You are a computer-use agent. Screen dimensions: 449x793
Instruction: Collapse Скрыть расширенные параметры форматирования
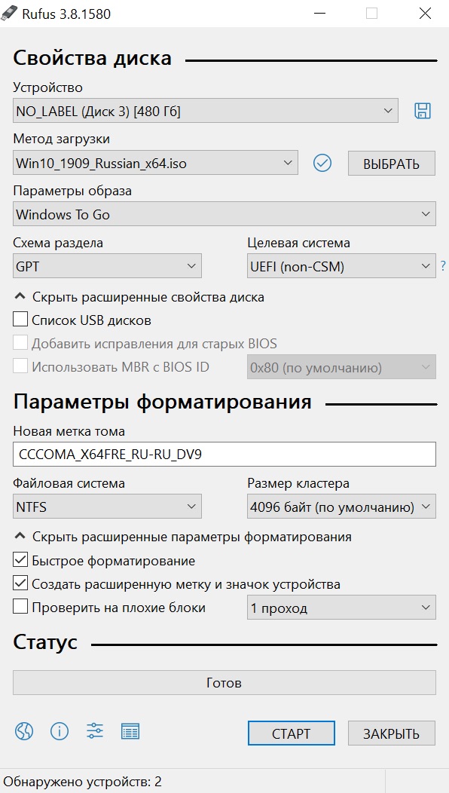tap(183, 537)
